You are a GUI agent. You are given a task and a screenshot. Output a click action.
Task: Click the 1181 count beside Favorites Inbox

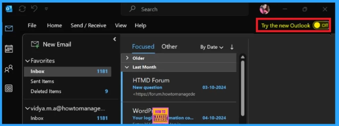tap(102, 71)
